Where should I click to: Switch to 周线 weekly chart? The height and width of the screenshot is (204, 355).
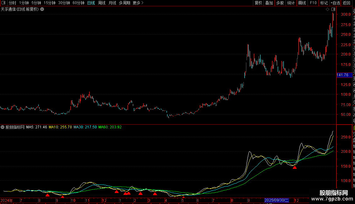[x=102, y=3]
